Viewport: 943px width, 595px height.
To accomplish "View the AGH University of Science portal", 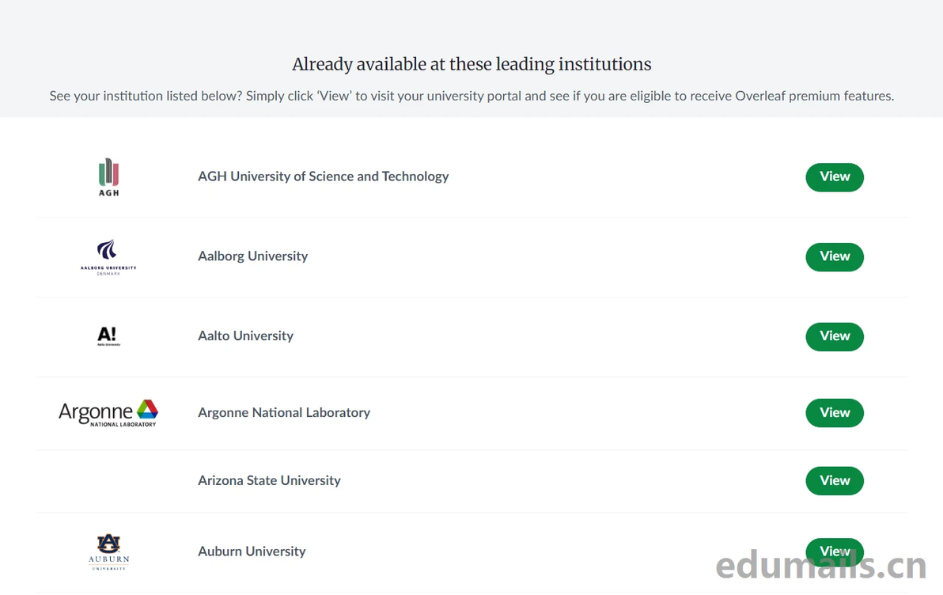I will [835, 177].
